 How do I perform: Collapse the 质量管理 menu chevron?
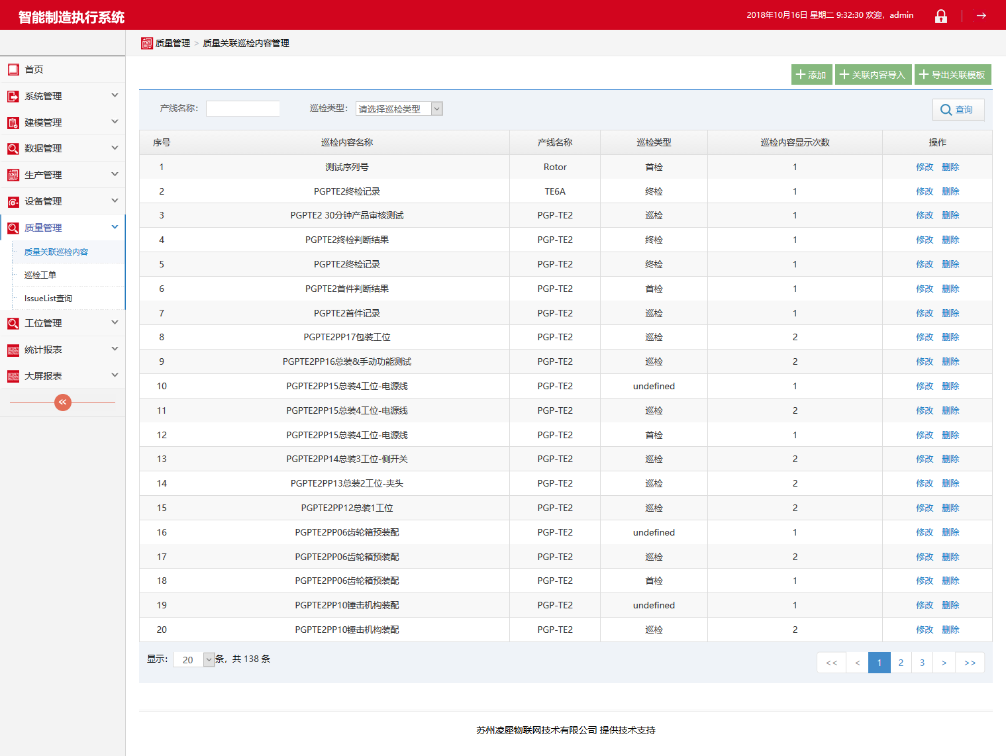[x=115, y=227]
